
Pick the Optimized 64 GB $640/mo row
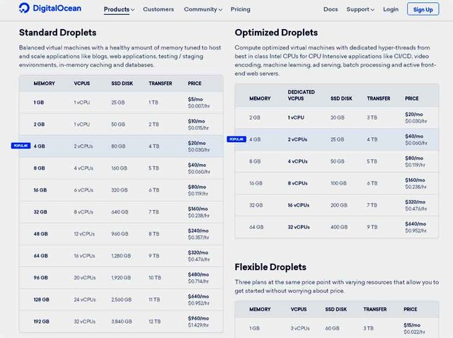337,227
